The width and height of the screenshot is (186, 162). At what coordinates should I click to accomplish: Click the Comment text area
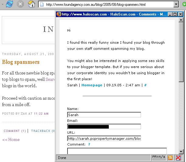(x=117, y=151)
